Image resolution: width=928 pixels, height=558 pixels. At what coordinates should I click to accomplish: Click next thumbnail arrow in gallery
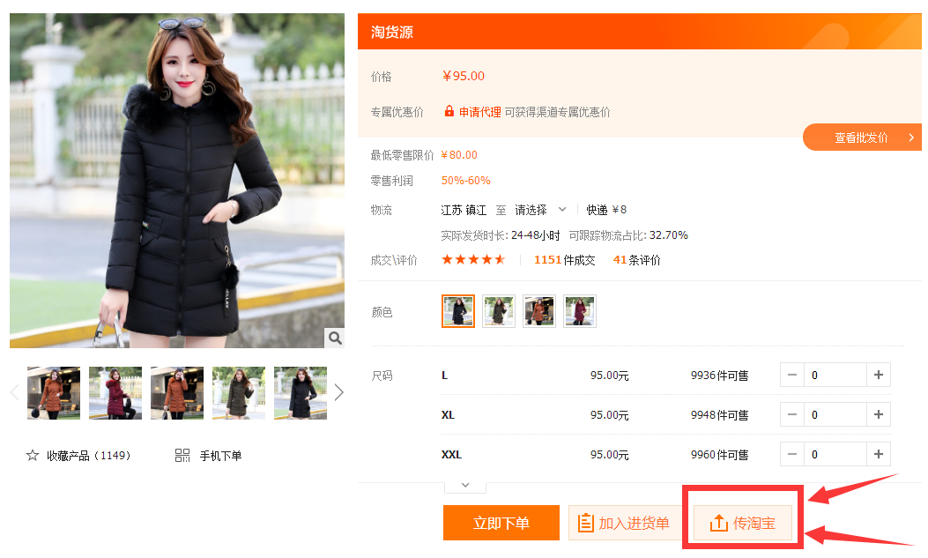(x=338, y=392)
